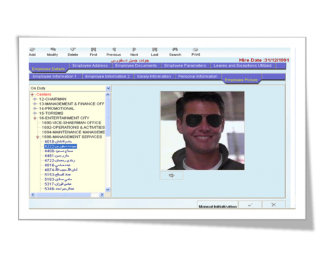Click the Print toolbar icon
The width and height of the screenshot is (330, 267).
point(195,49)
